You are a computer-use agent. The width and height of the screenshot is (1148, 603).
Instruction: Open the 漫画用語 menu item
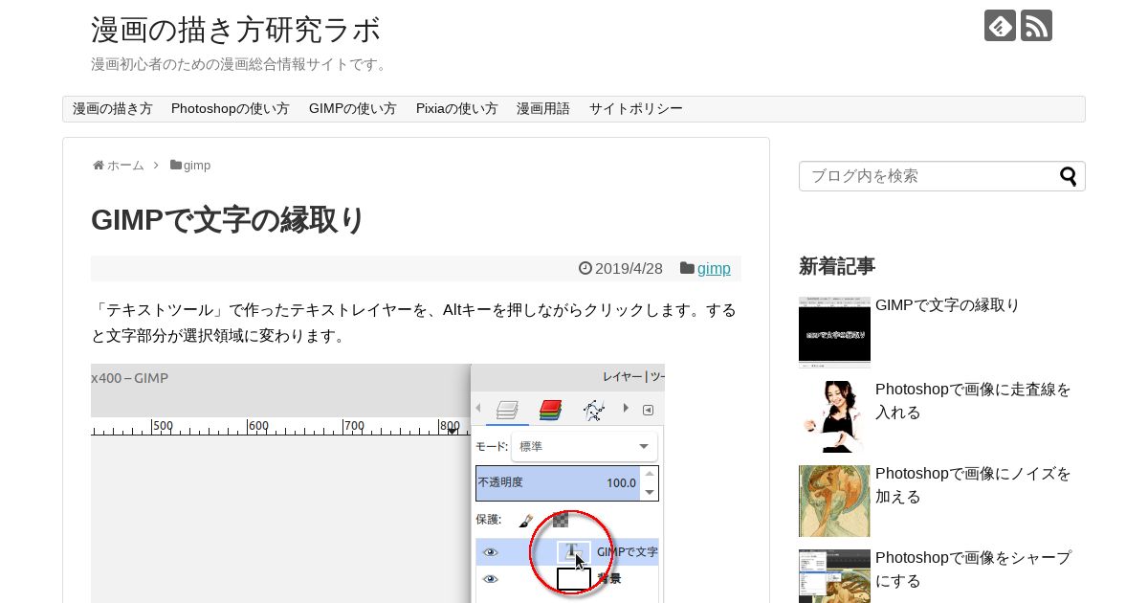tap(543, 109)
